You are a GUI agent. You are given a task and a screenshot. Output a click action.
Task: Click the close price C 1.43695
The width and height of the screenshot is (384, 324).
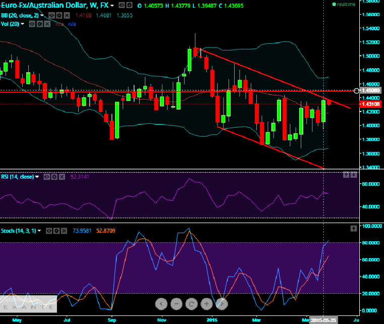231,6
